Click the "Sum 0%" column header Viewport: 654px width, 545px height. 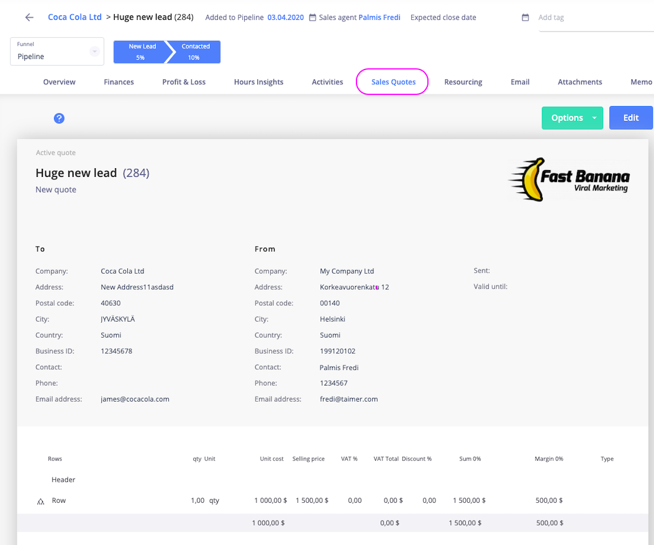click(470, 459)
